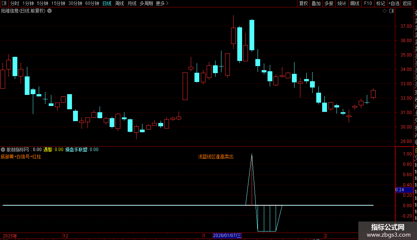This screenshot has height=240, width=417.
Task: Click the 1.00 indicator axis label
Action: pos(407,154)
